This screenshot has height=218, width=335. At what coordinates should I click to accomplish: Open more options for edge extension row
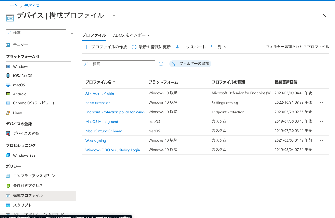point(322,103)
